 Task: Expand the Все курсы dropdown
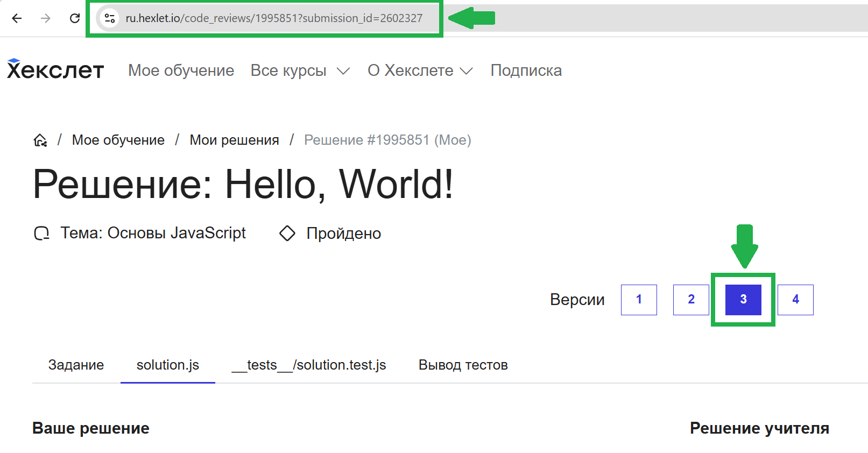(x=300, y=70)
